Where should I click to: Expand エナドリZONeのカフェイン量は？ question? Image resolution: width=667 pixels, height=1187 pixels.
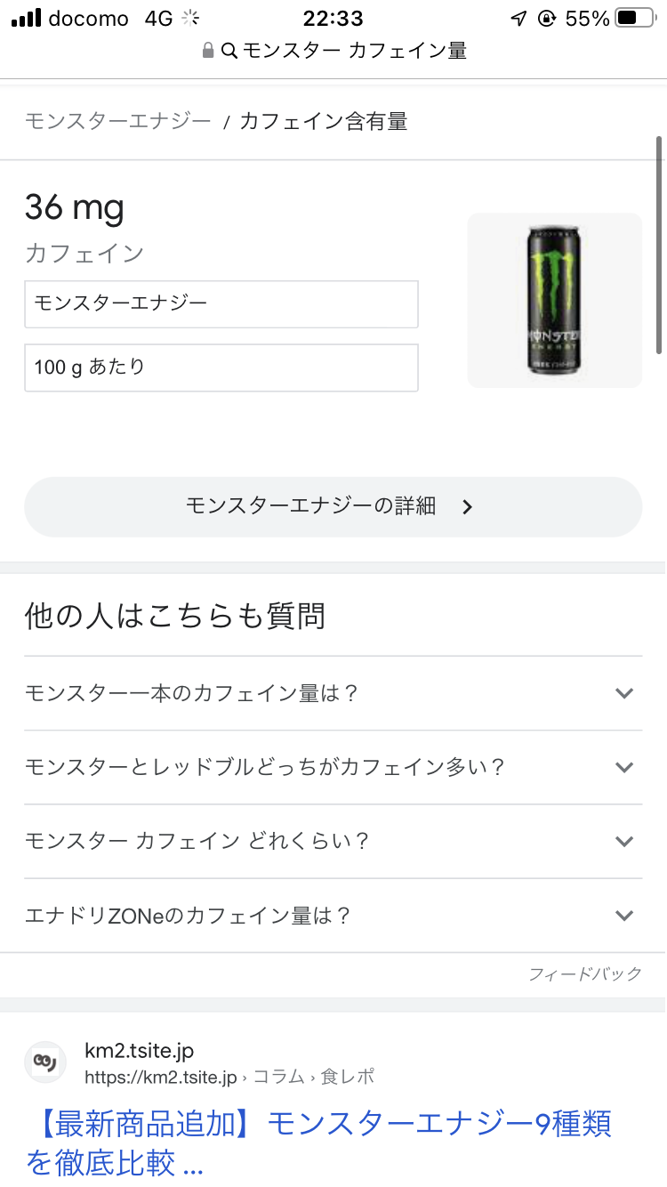click(x=624, y=915)
